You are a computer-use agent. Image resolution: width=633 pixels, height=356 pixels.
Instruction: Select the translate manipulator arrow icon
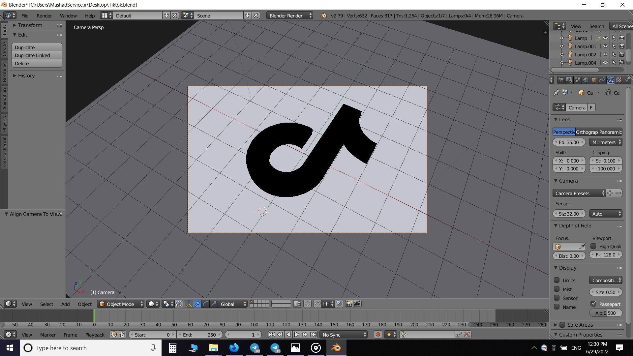pos(197,304)
